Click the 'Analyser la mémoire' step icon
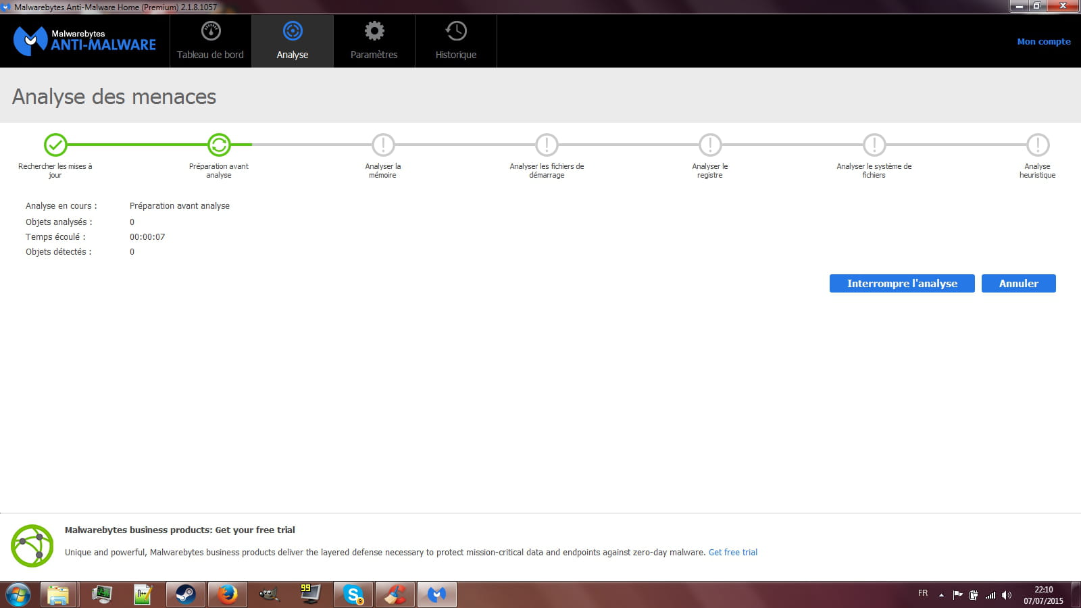The height and width of the screenshot is (608, 1081). tap(383, 145)
